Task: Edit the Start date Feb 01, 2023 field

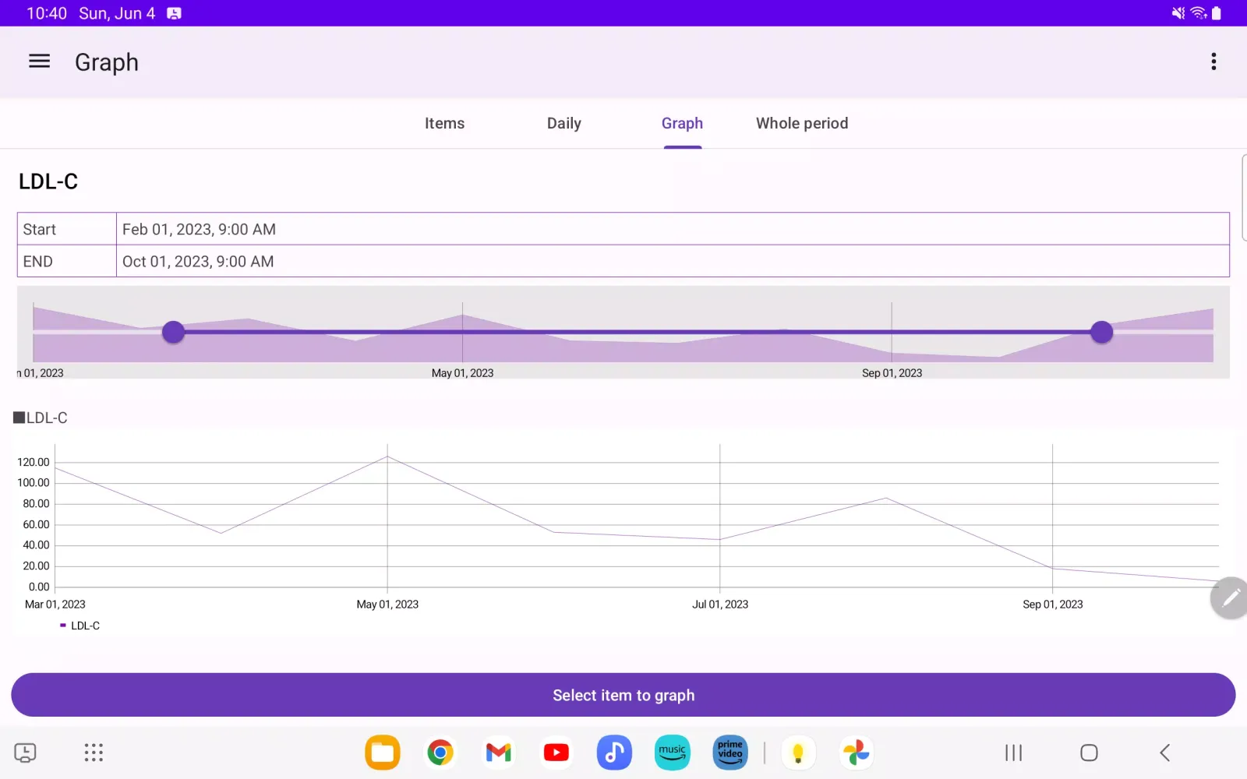Action: (x=672, y=229)
